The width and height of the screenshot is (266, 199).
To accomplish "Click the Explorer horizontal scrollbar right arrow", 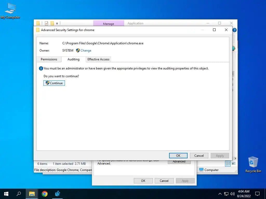I will click(235, 158).
